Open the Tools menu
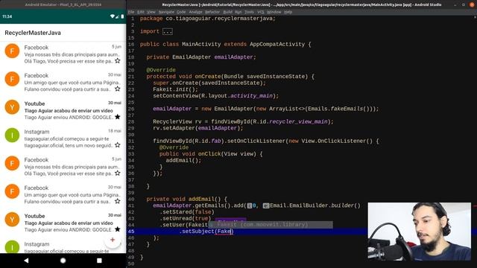 point(249,12)
